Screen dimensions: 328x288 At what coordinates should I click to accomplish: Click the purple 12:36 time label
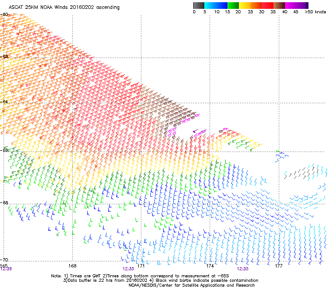[6, 269]
